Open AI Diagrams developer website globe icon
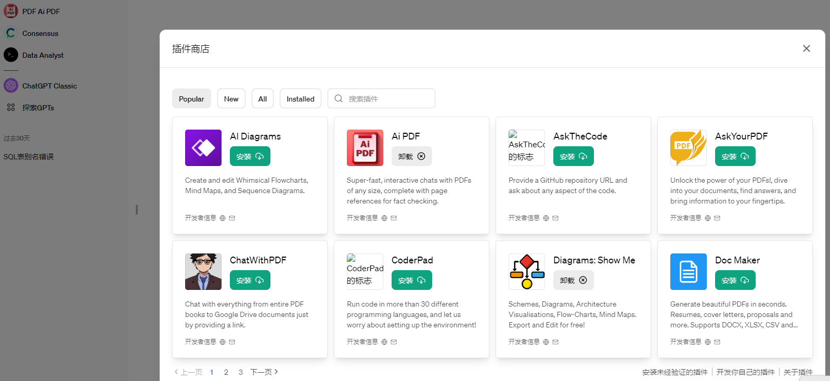 tap(223, 218)
